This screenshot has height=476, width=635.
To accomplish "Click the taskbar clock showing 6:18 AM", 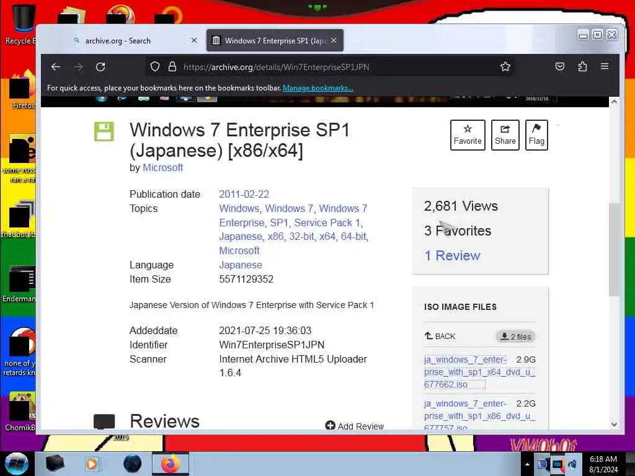I will [x=603, y=464].
